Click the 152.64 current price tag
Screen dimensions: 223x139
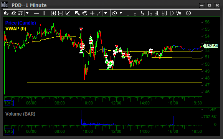(210, 46)
